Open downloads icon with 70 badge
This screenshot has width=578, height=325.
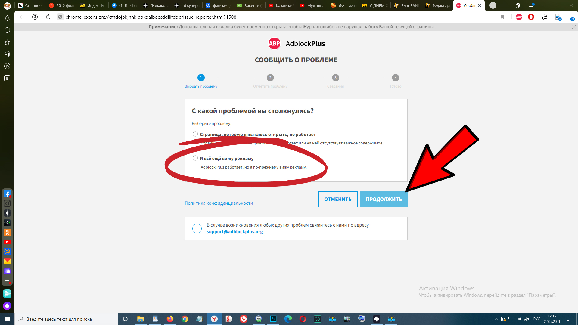(571, 17)
